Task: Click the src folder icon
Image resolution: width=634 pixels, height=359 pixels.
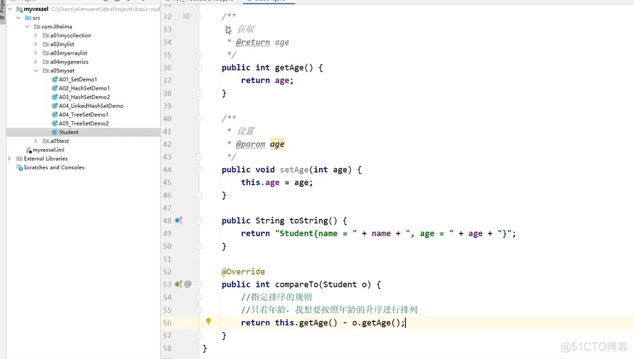Action: pyautogui.click(x=28, y=18)
